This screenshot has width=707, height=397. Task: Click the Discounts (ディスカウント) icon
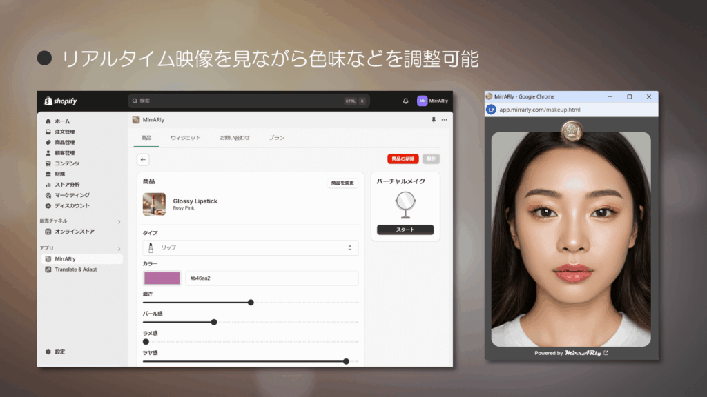(x=48, y=205)
